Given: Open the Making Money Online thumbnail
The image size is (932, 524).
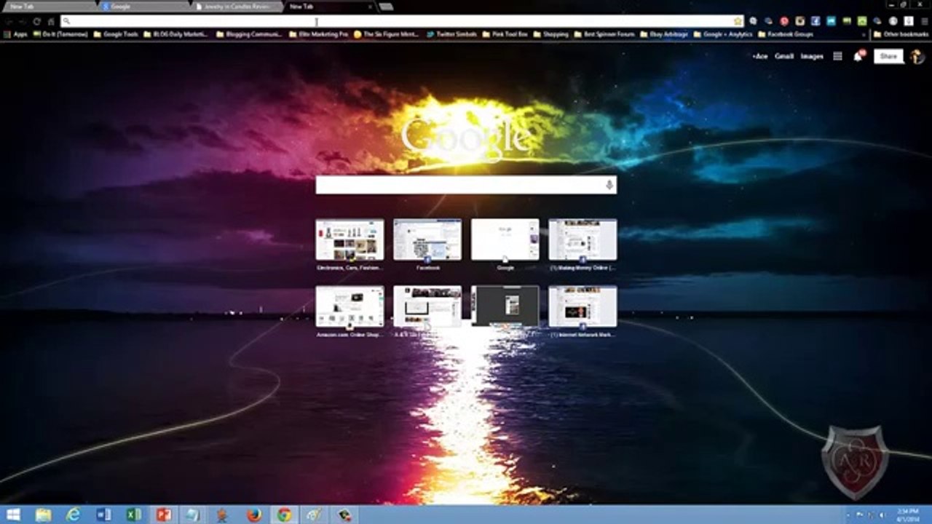Looking at the screenshot, I should tap(582, 239).
